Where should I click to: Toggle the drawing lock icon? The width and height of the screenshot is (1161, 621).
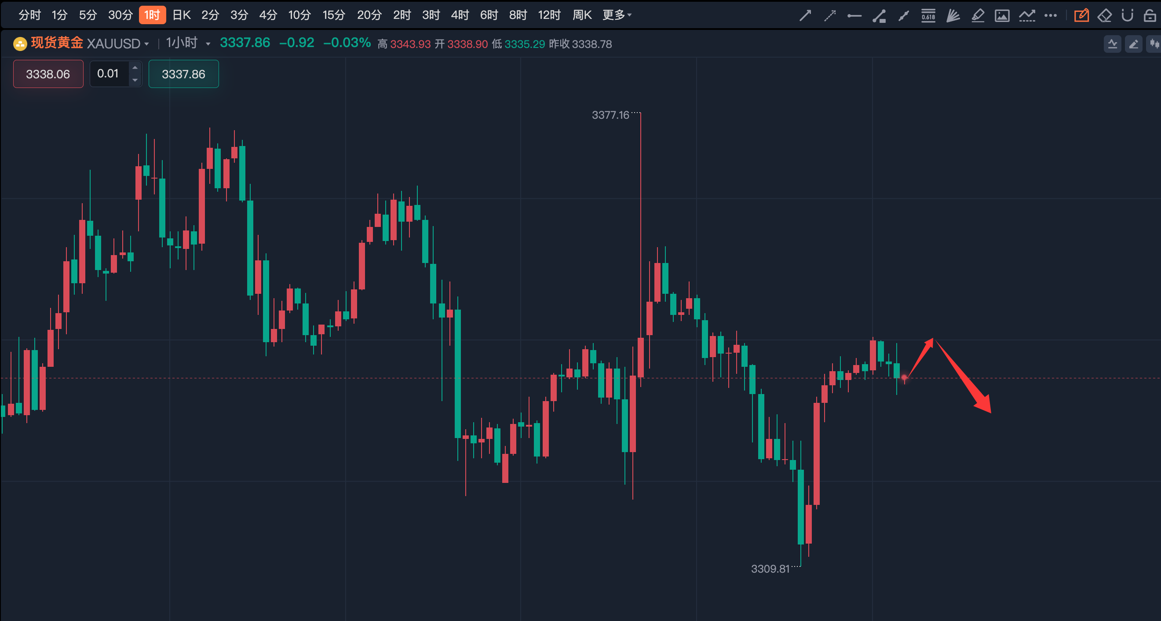[x=1150, y=16]
